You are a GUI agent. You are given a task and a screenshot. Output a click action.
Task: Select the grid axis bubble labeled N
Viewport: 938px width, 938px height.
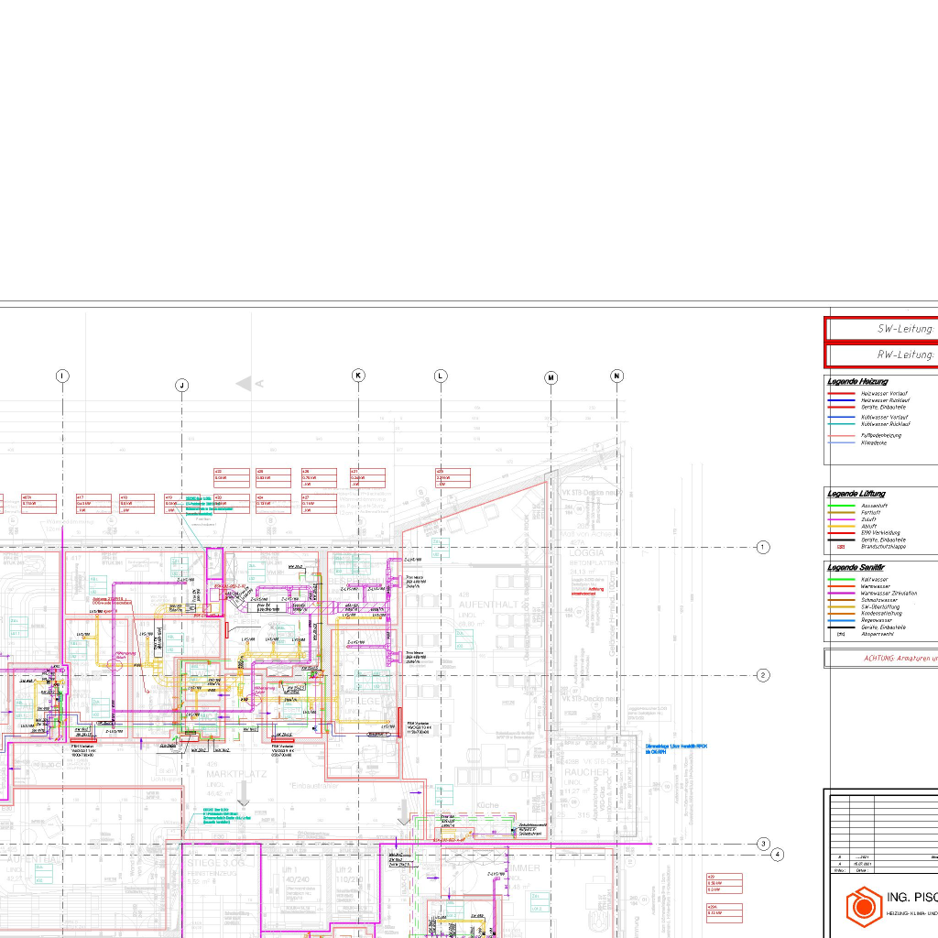tap(616, 376)
